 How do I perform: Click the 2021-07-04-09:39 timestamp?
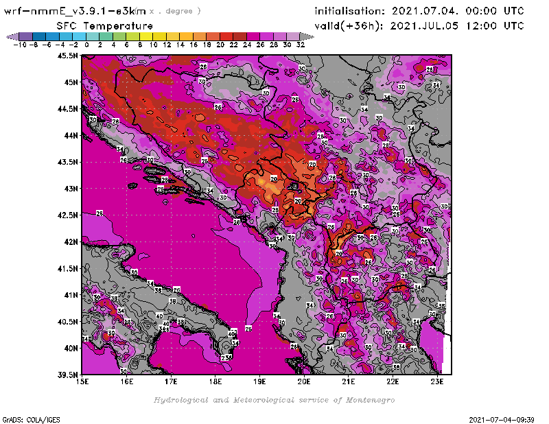(x=502, y=420)
